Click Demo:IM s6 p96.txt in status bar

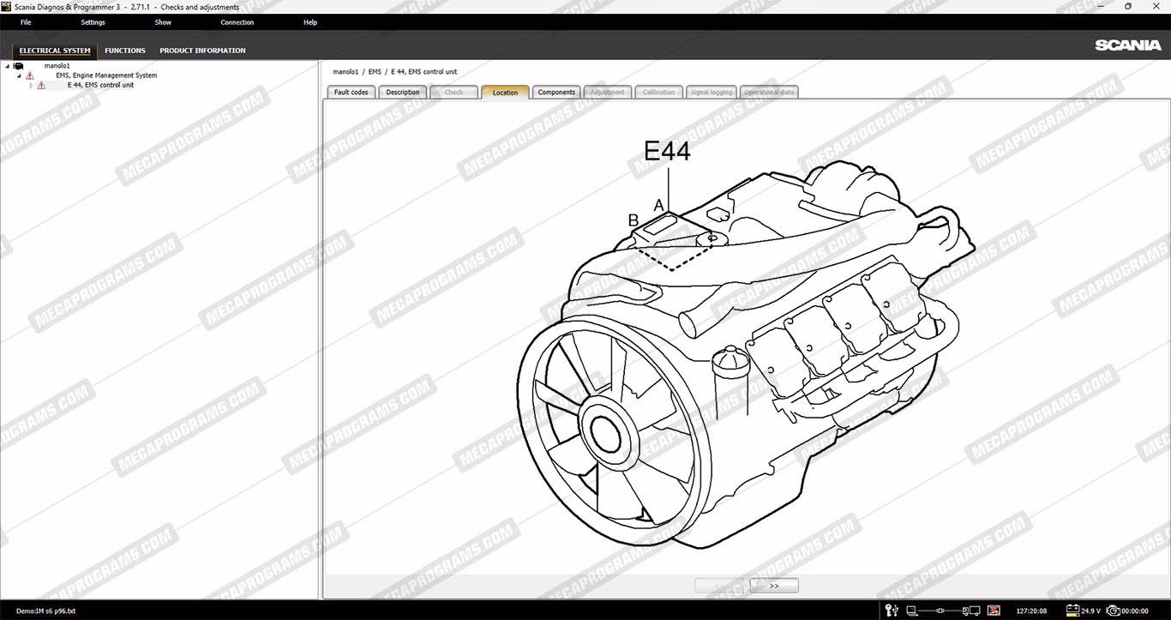pyautogui.click(x=45, y=611)
